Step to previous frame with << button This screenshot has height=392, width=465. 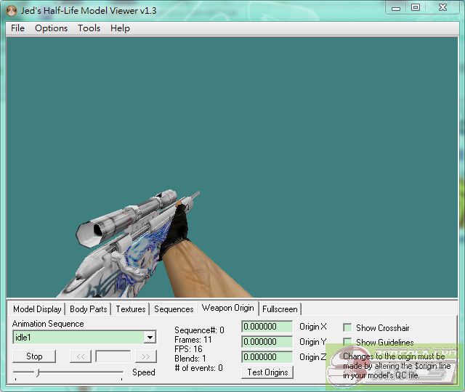point(81,356)
